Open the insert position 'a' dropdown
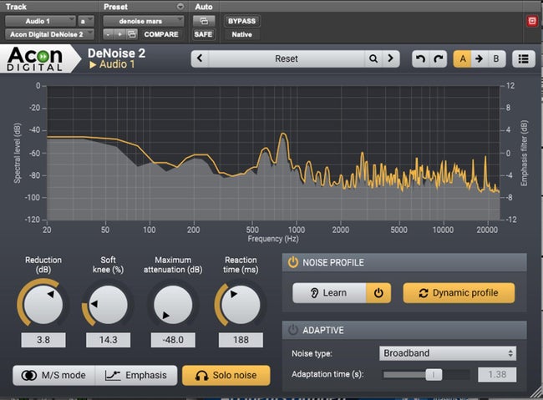This screenshot has height=400, width=543. pos(85,21)
